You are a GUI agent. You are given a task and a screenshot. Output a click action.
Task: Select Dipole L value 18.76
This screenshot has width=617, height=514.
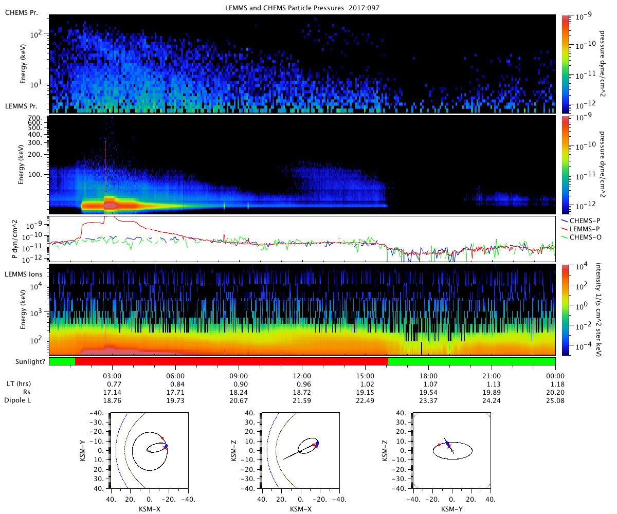112,400
